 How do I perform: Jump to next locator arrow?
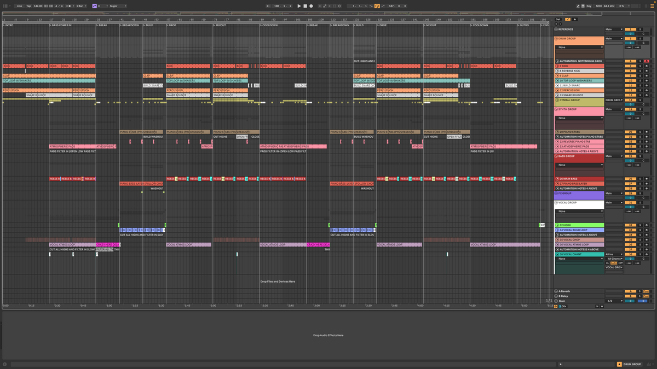click(x=560, y=24)
